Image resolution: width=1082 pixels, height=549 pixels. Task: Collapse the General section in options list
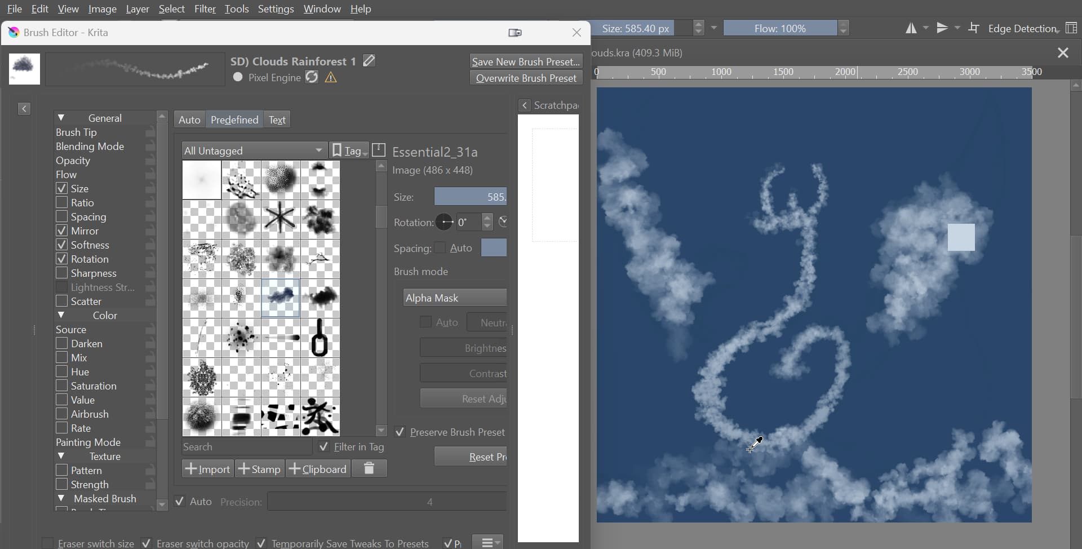[x=61, y=118]
